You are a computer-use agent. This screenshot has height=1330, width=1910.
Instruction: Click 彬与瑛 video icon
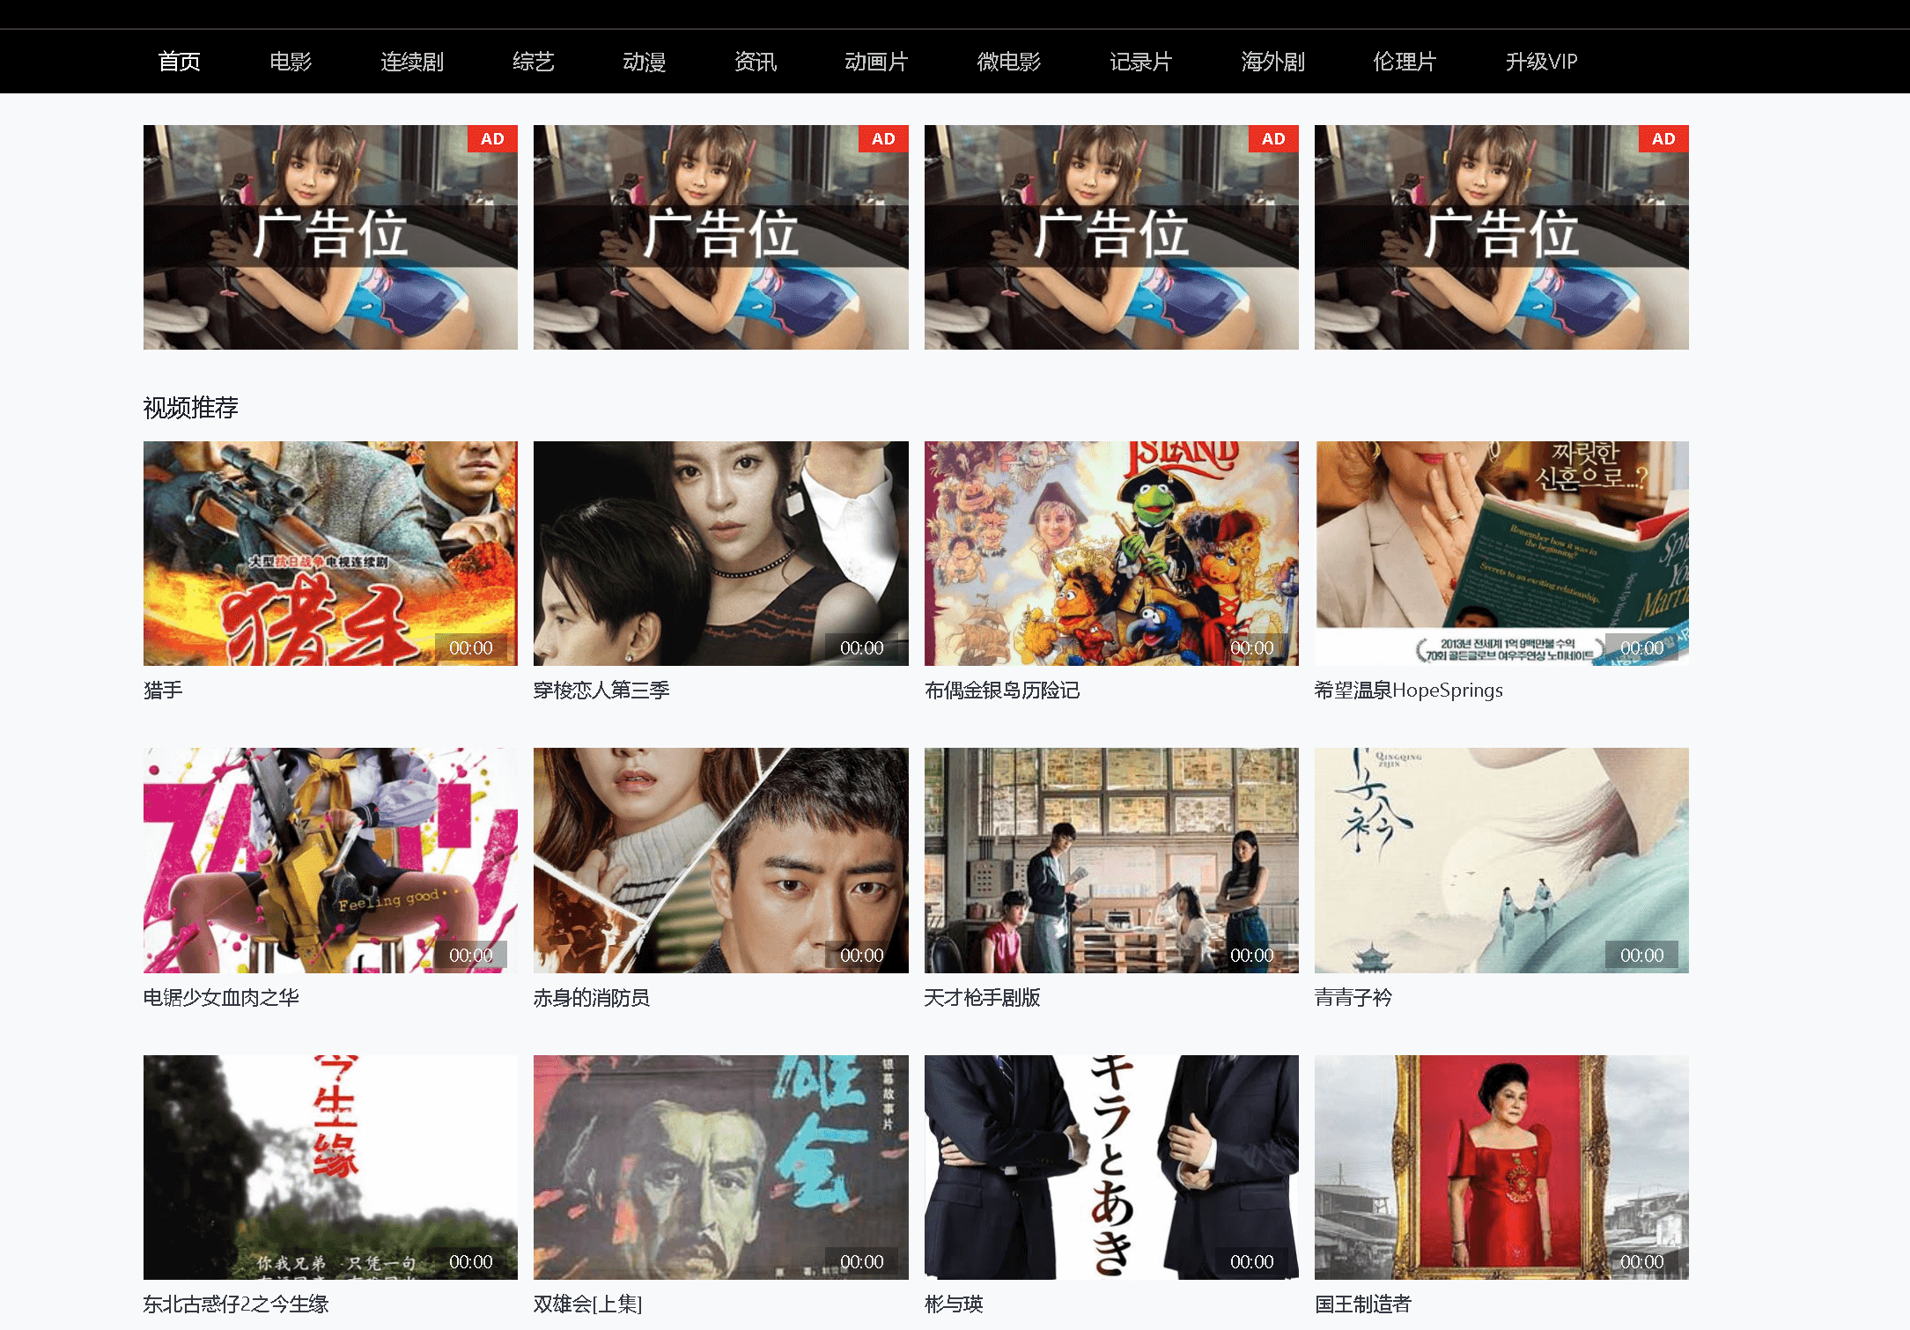(x=1108, y=1162)
